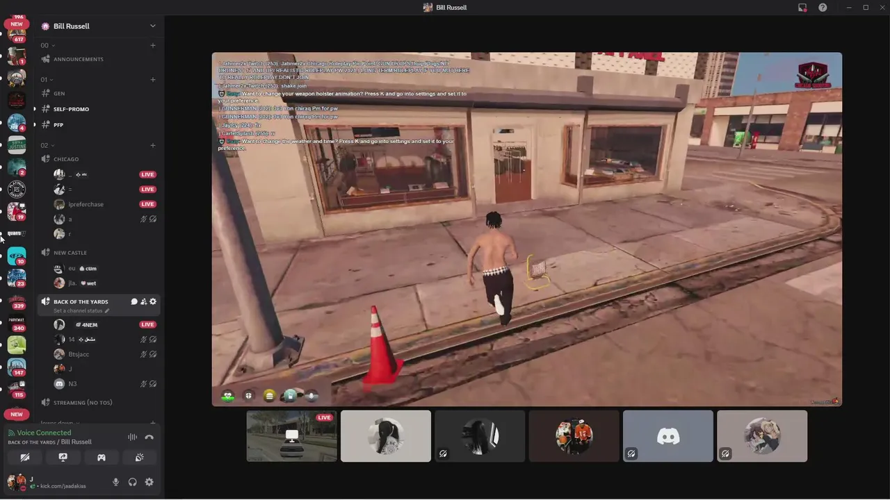Image resolution: width=890 pixels, height=500 pixels.
Task: Add a channel to category 01
Action: click(153, 79)
